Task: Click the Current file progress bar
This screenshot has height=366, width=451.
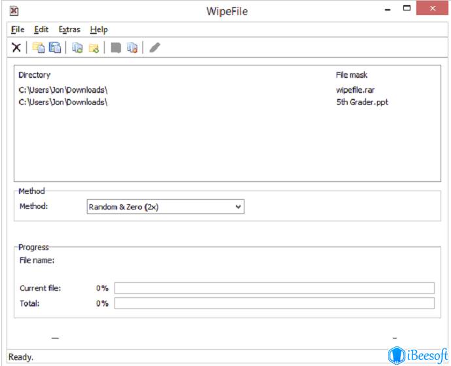Action: 275,288
